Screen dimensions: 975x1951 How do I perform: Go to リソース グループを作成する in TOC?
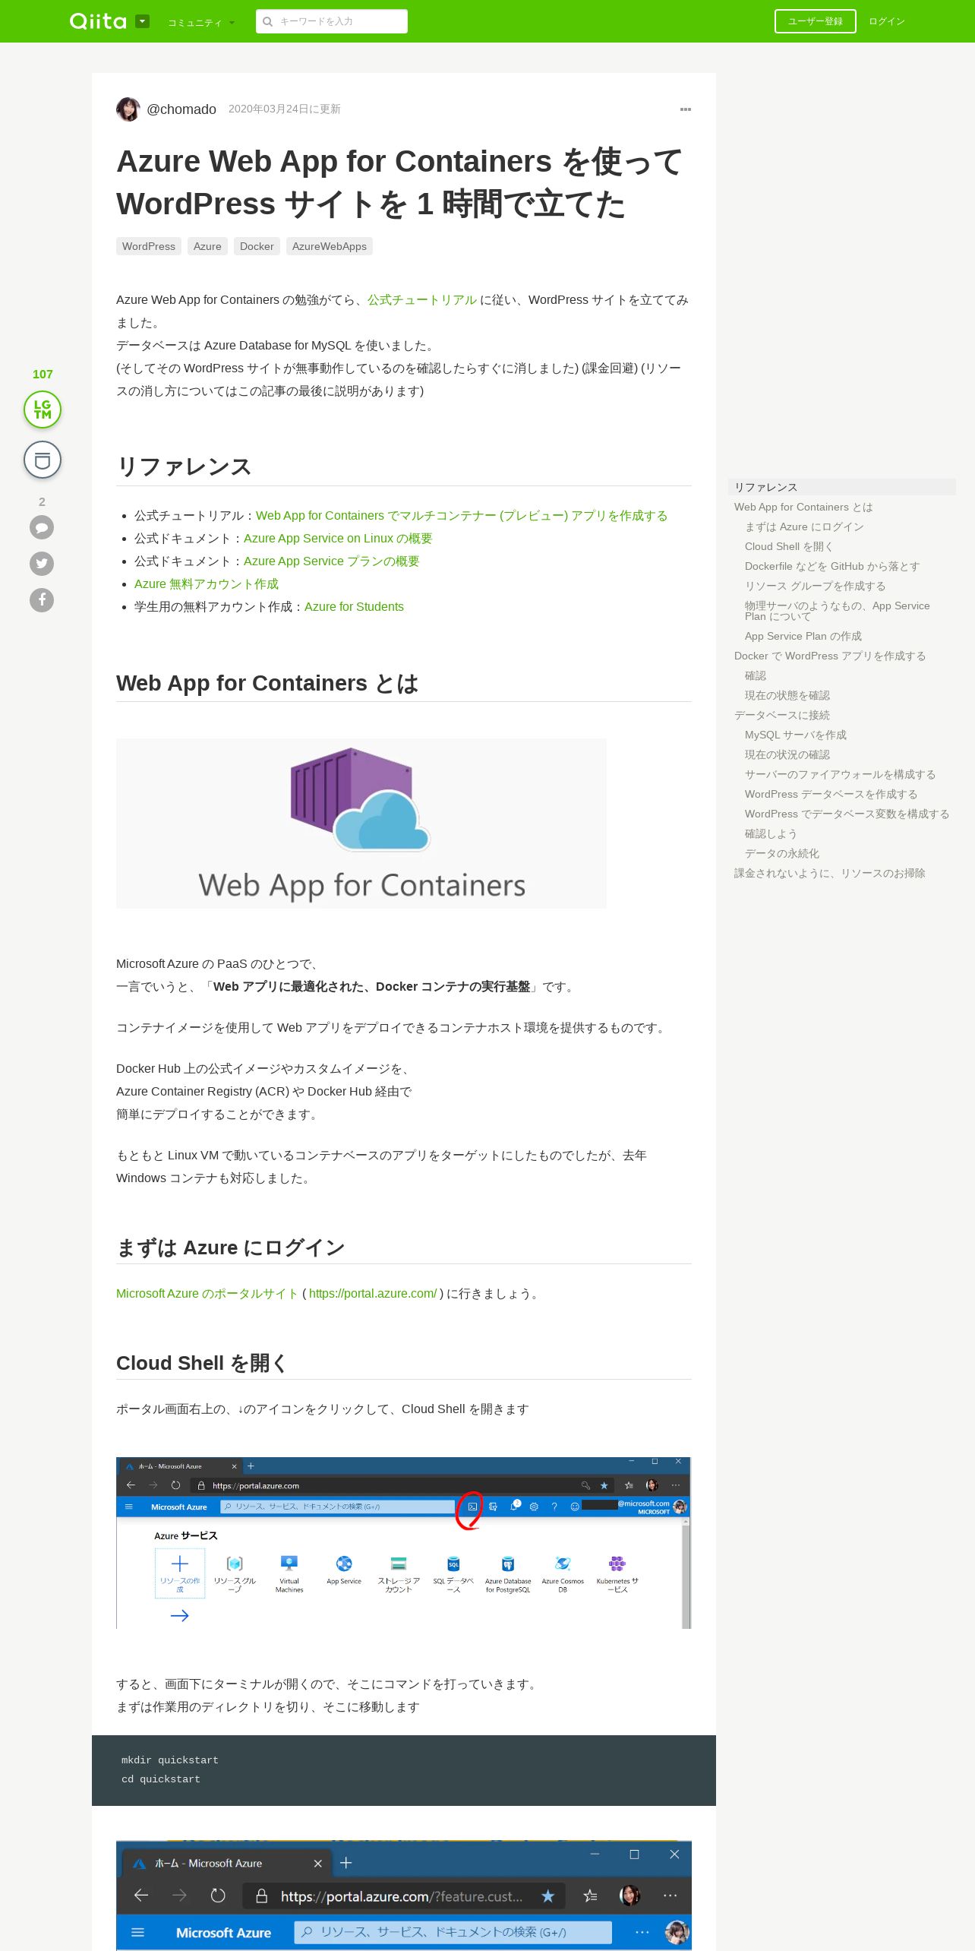pos(815,586)
